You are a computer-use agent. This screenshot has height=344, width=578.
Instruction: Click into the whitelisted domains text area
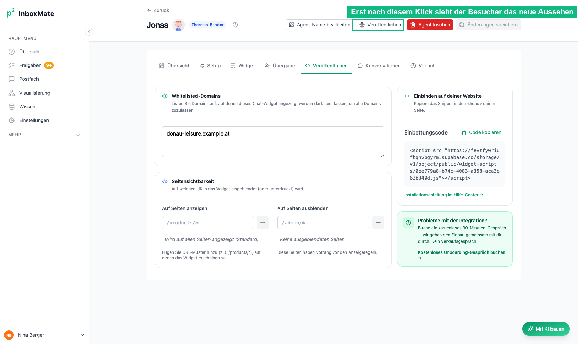(x=273, y=142)
